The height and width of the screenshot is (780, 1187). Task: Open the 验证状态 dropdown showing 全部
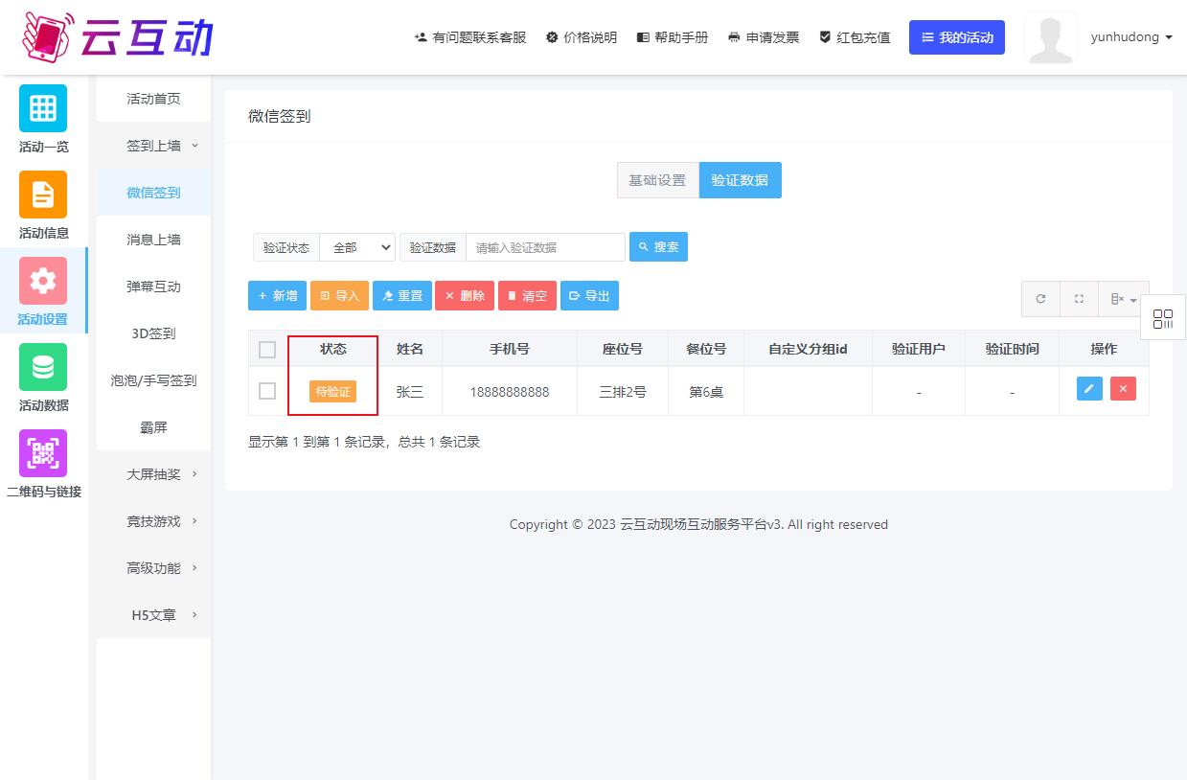[x=357, y=247]
